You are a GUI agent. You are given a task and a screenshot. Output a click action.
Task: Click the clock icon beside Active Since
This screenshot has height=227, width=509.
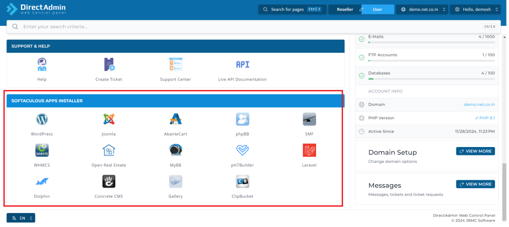[362, 132]
